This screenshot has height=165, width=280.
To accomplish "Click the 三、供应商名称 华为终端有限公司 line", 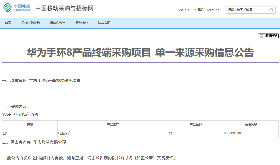I will 34,142.
